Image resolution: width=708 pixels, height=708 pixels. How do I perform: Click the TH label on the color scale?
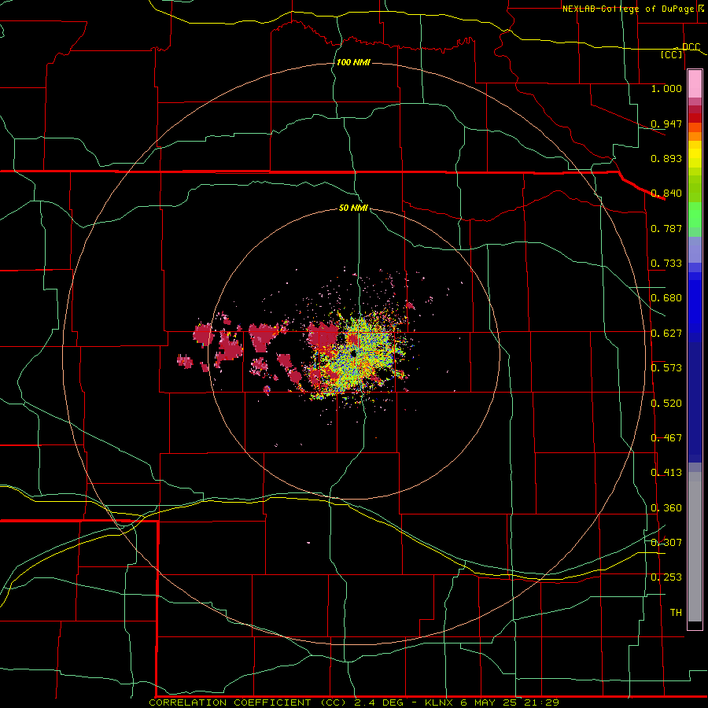click(676, 613)
